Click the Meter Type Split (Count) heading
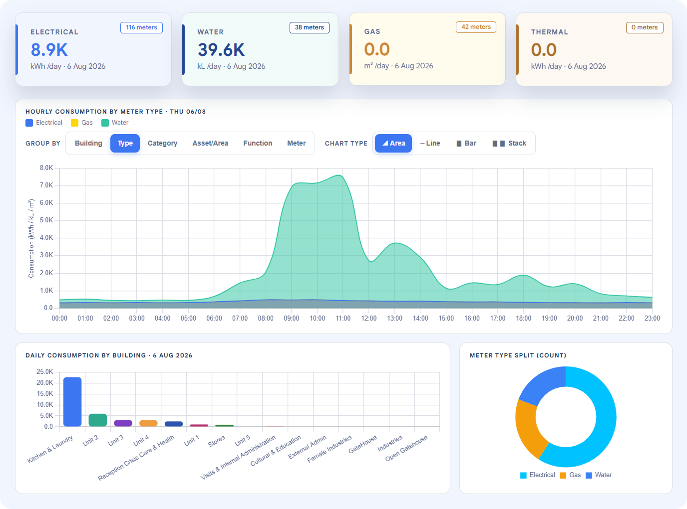687x509 pixels. [x=518, y=355]
